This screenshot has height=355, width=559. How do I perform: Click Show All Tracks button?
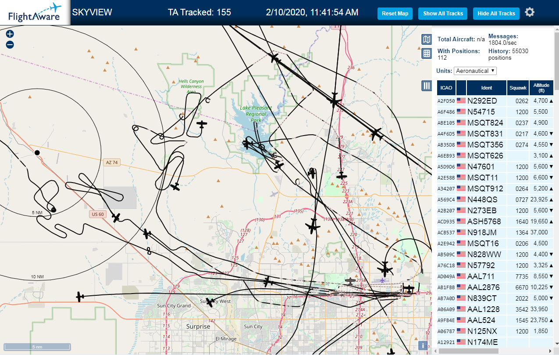pyautogui.click(x=443, y=14)
